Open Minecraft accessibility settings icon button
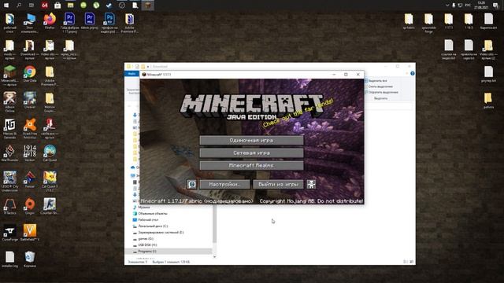Screen dimensions: 504x283 point(311,184)
